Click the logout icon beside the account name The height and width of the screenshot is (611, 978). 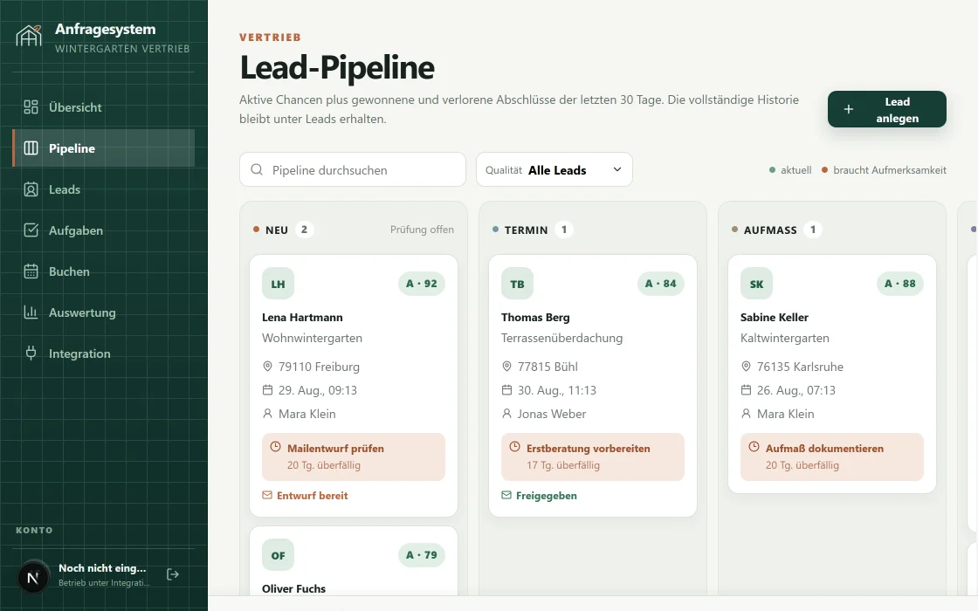click(173, 574)
